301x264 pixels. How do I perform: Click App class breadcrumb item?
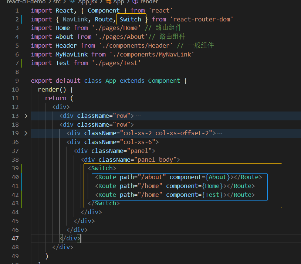pos(119,2)
